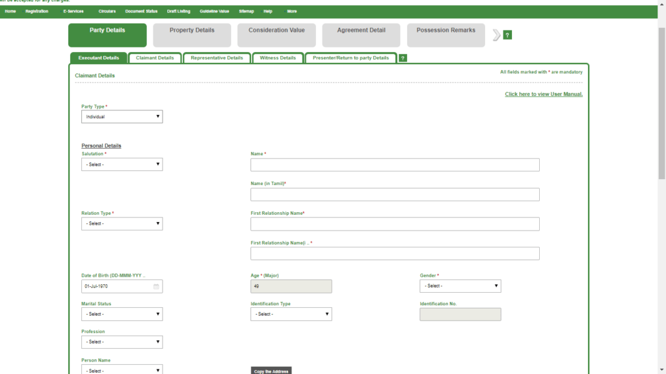This screenshot has height=374, width=666.
Task: Click the Age (Major) field
Action: click(x=291, y=286)
